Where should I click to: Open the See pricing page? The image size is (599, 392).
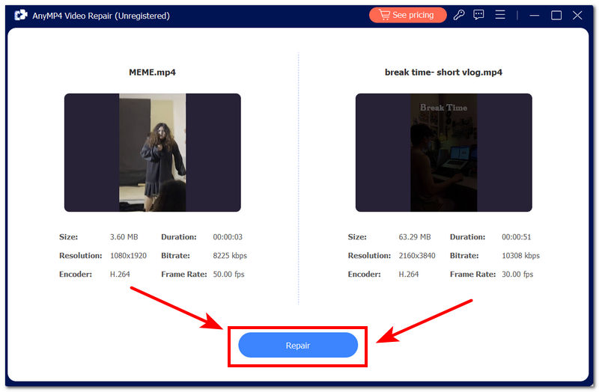[407, 15]
